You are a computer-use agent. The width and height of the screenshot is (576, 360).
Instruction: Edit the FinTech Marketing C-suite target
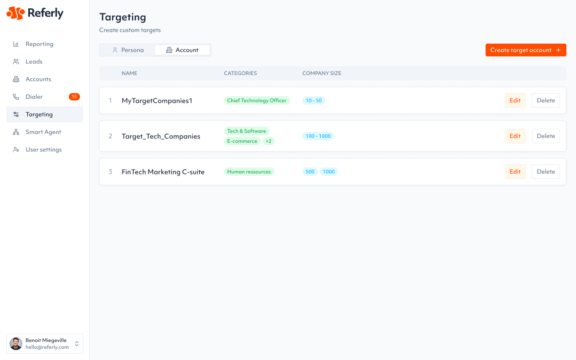(515, 172)
